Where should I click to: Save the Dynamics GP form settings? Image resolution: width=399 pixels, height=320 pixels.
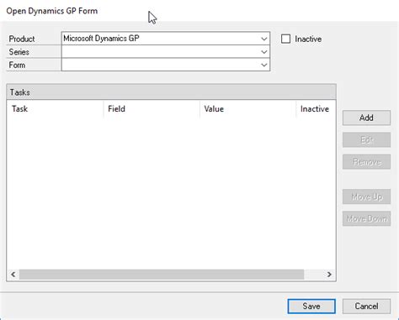tap(311, 306)
